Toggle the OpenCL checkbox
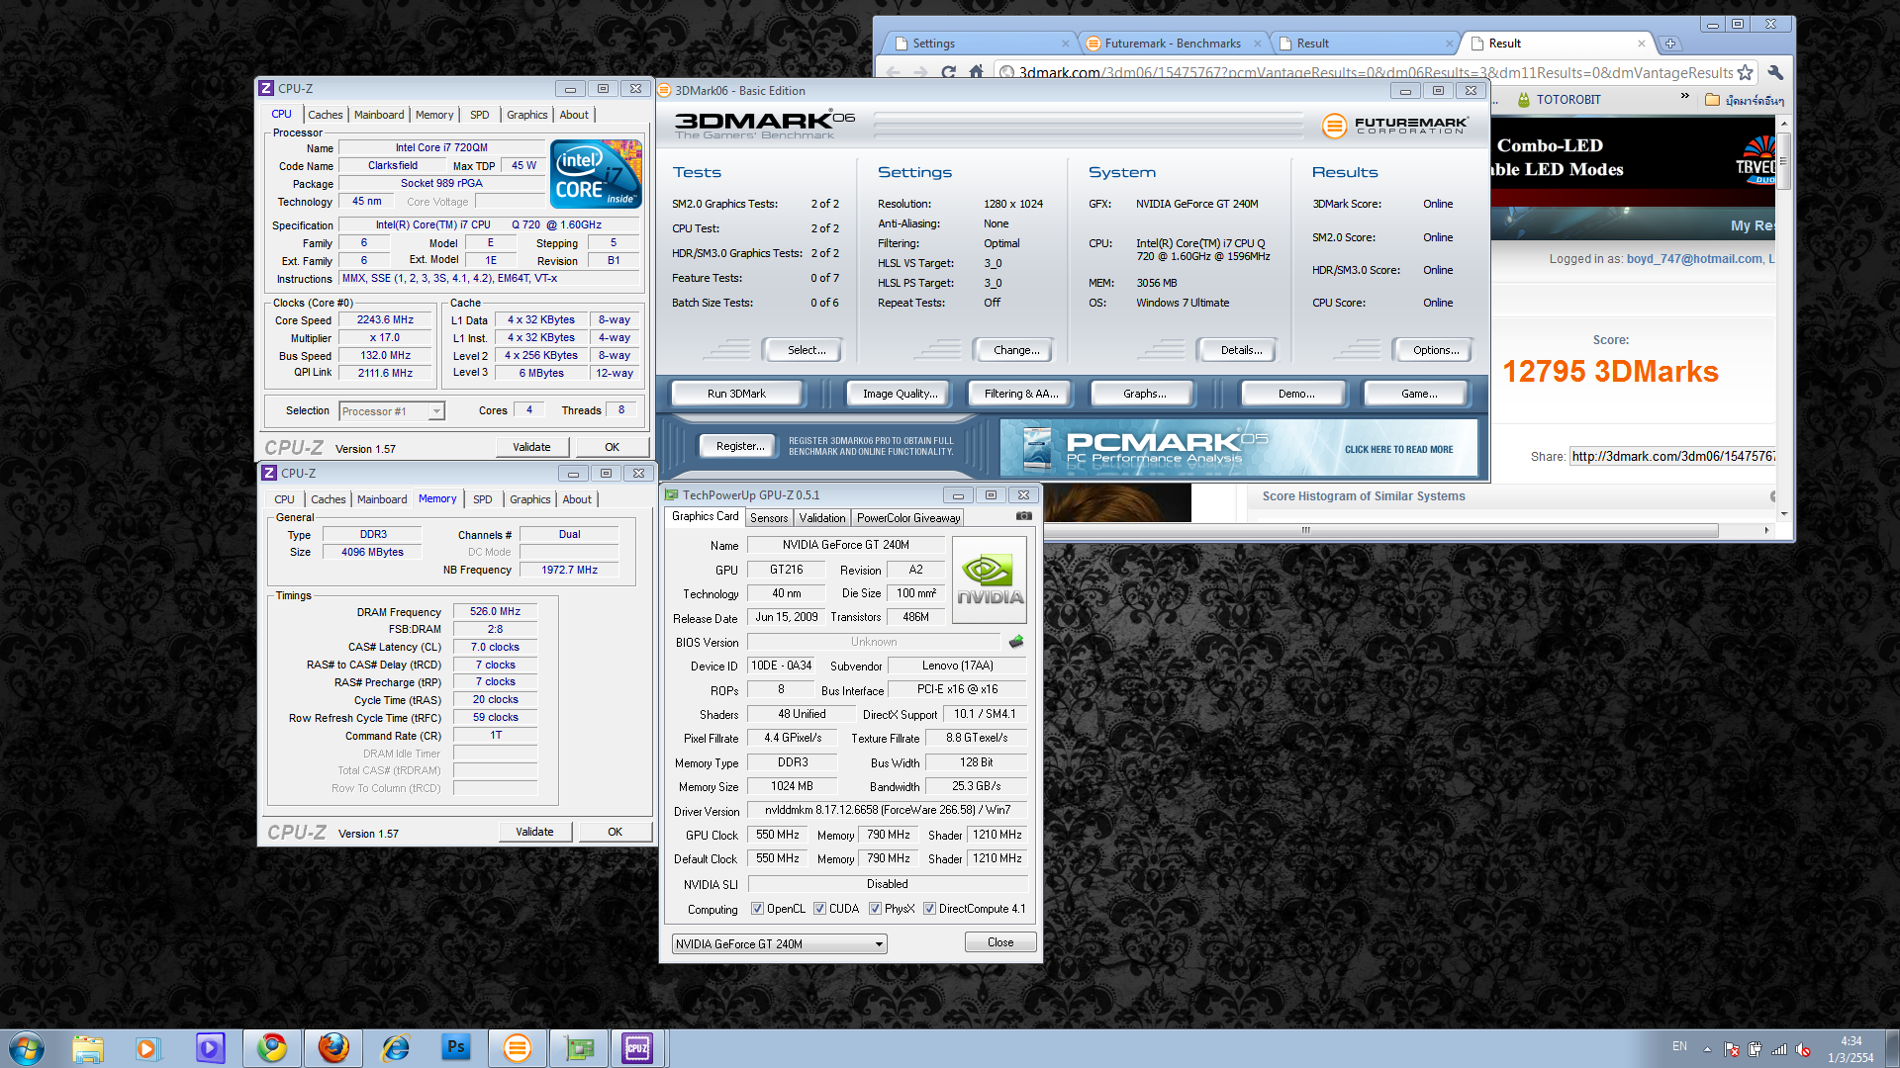The height and width of the screenshot is (1068, 1900). [x=757, y=909]
